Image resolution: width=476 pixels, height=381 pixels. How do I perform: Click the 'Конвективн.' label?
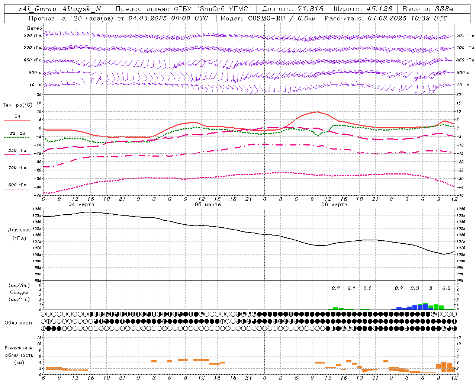click(x=19, y=348)
